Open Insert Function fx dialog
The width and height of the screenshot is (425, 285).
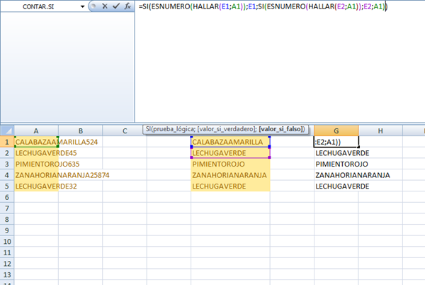point(126,6)
